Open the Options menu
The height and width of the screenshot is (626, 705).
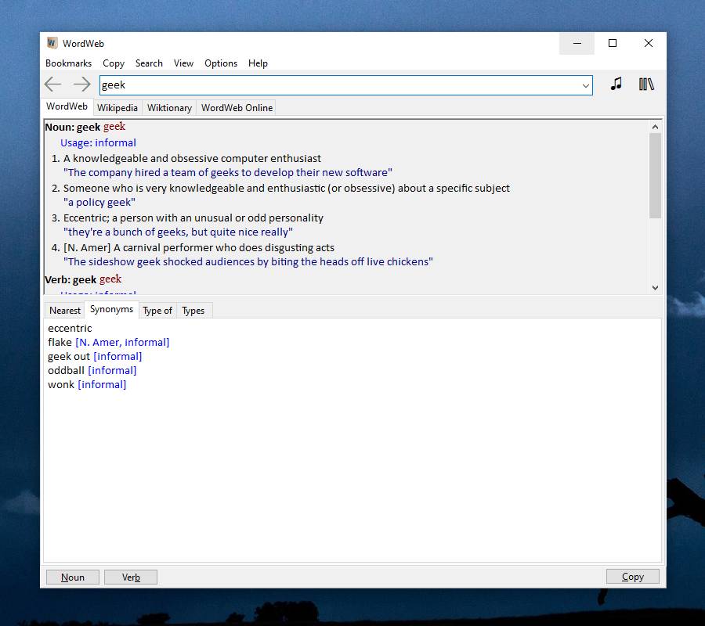[x=221, y=63]
